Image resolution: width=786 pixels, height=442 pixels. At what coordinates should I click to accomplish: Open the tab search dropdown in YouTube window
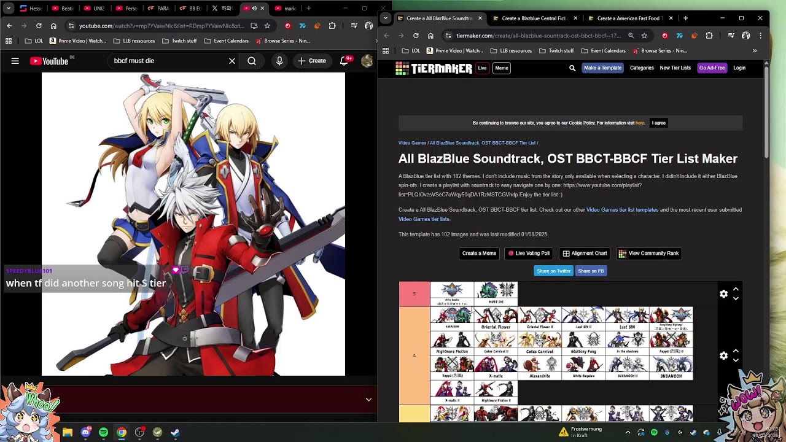coord(9,9)
